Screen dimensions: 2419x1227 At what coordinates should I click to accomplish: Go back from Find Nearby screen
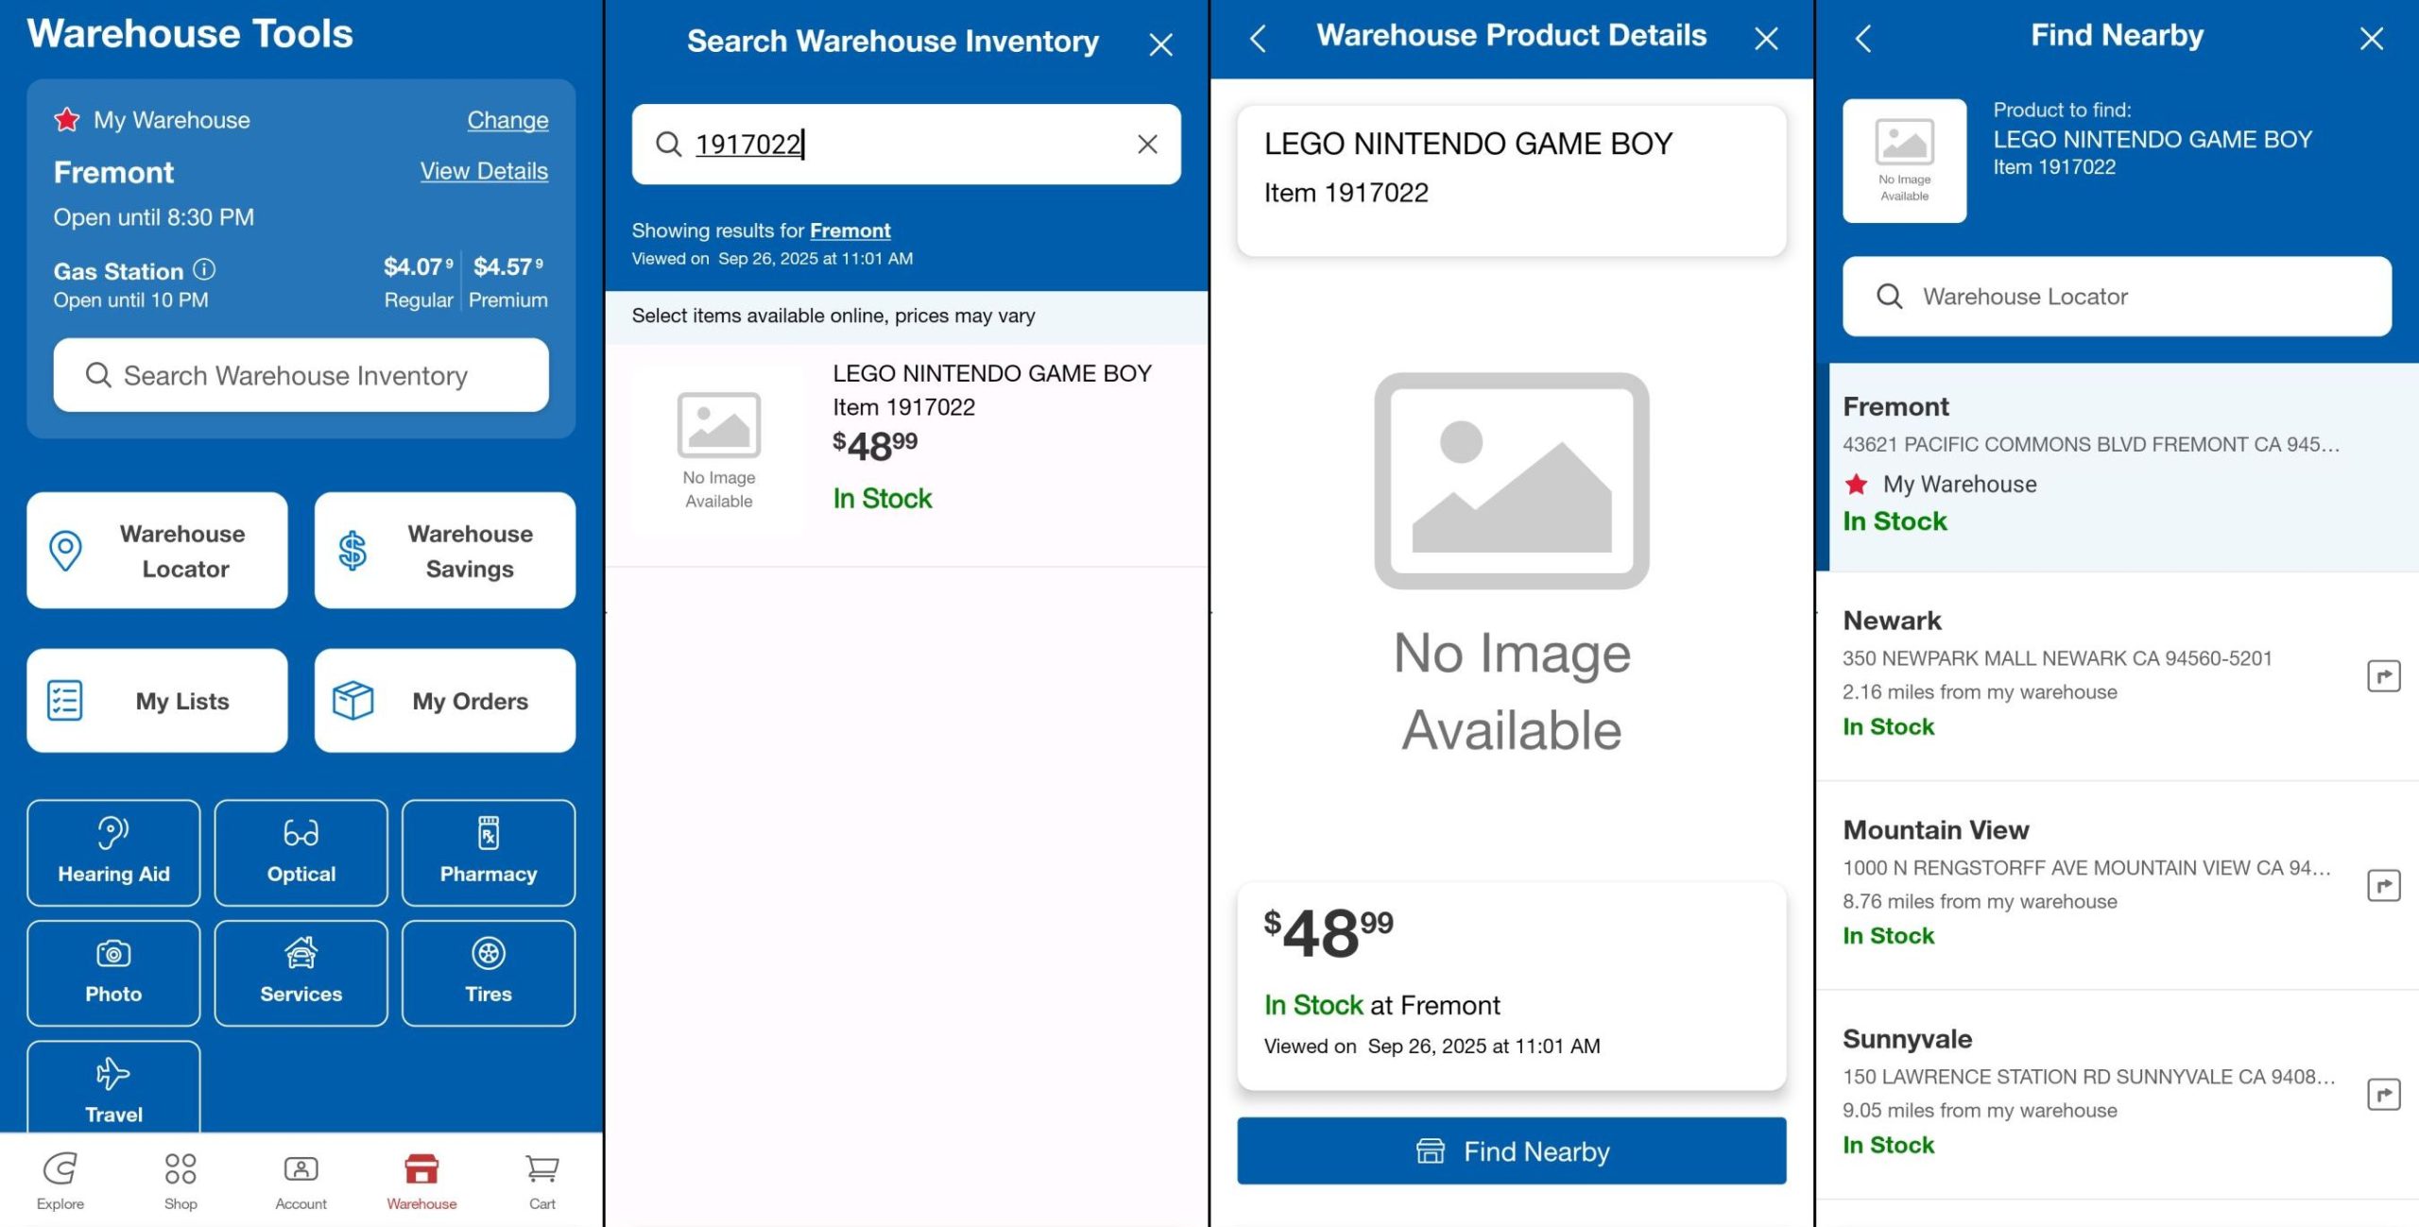[1862, 39]
